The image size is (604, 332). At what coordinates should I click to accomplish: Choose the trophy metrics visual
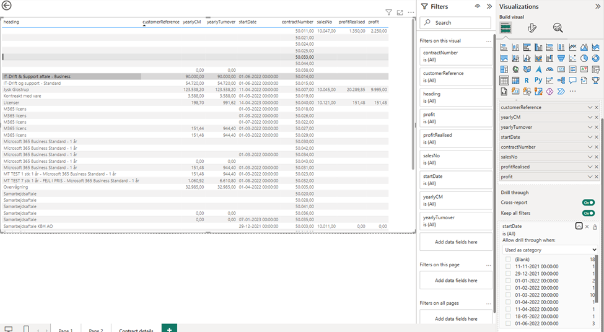click(x=595, y=81)
